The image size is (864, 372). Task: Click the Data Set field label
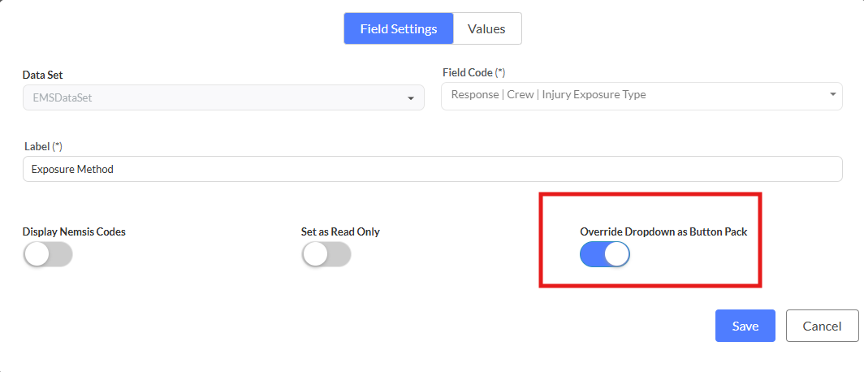tap(44, 75)
